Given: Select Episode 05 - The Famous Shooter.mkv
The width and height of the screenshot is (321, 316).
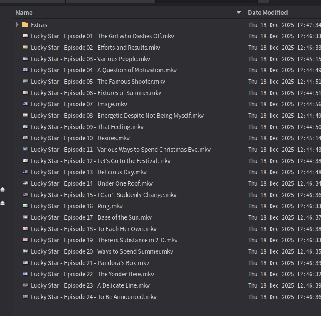Looking at the screenshot, I should pyautogui.click(x=98, y=82).
